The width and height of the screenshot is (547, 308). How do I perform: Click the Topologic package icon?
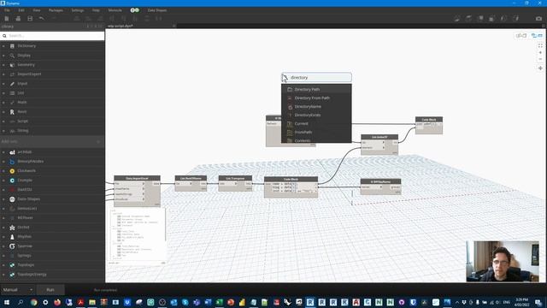click(x=12, y=265)
